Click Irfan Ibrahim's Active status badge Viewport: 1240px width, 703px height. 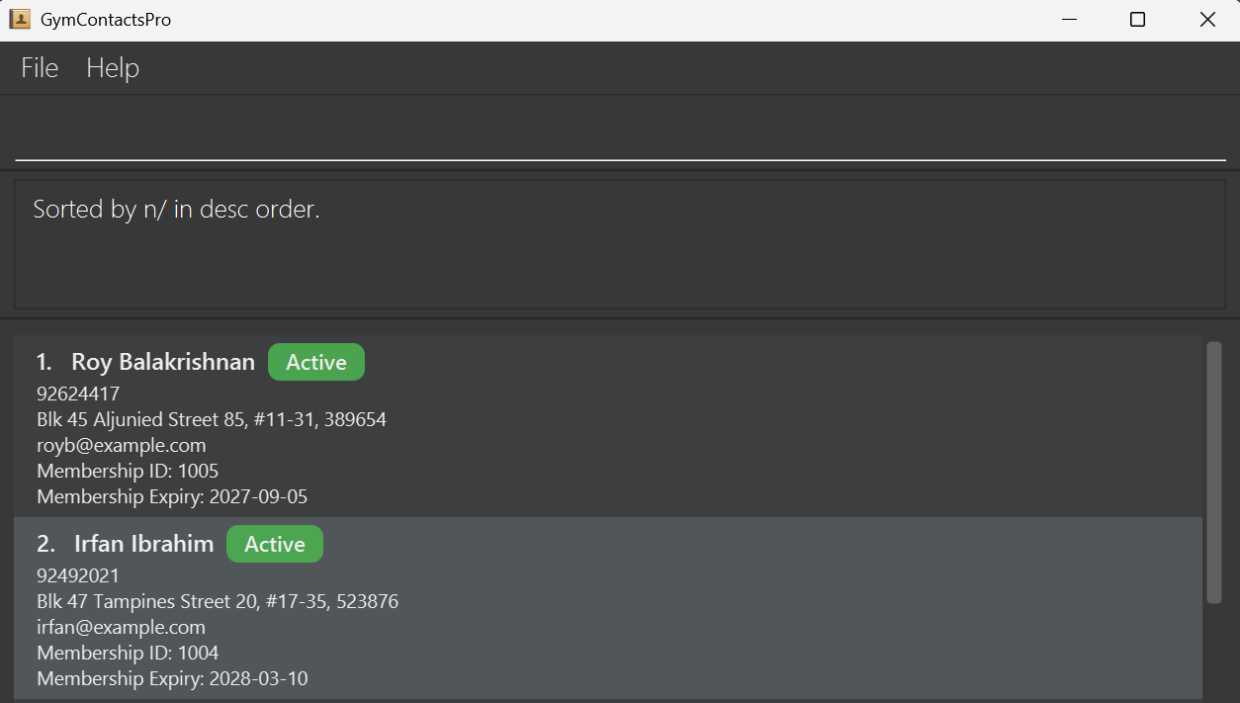[x=275, y=545]
